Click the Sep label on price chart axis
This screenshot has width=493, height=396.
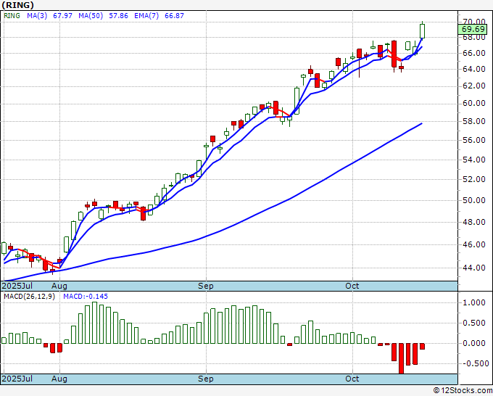pyautogui.click(x=206, y=286)
